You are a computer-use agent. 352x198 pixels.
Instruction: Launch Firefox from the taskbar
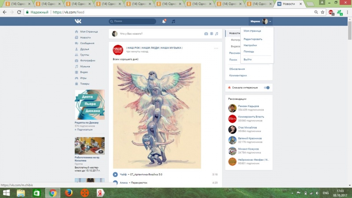(69, 193)
